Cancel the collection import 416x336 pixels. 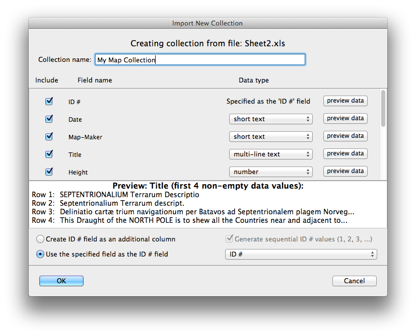click(x=354, y=281)
